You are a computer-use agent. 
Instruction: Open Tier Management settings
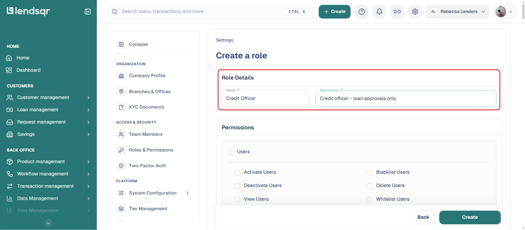[148, 209]
